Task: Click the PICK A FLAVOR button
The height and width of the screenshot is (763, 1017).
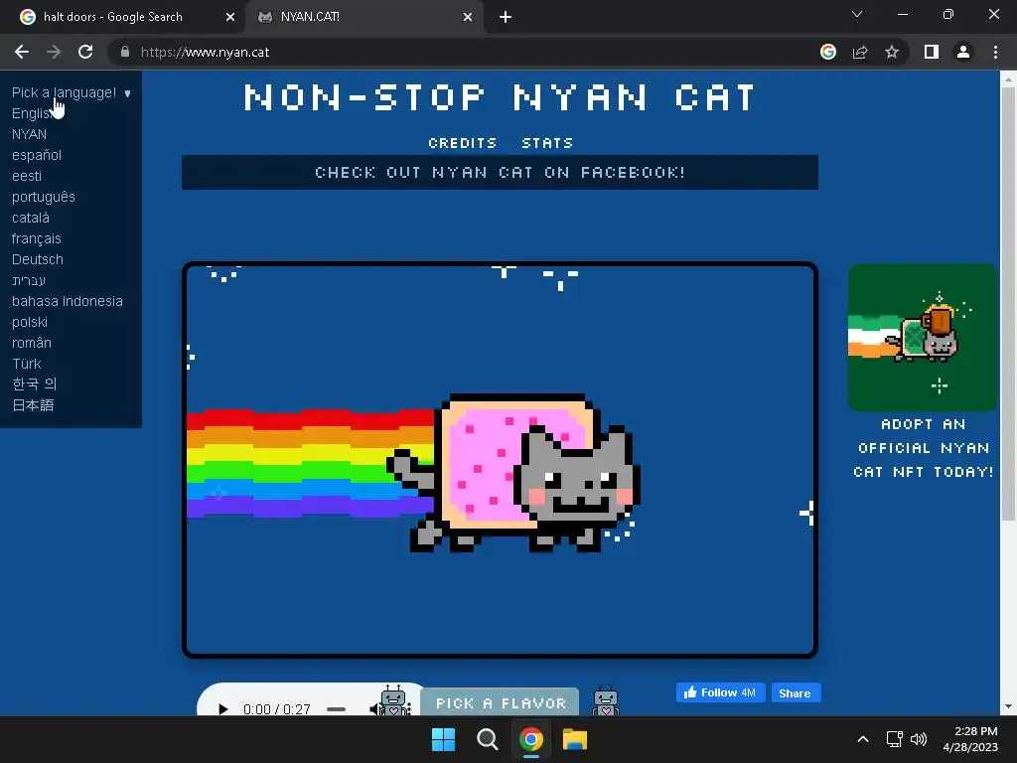Action: coord(501,702)
